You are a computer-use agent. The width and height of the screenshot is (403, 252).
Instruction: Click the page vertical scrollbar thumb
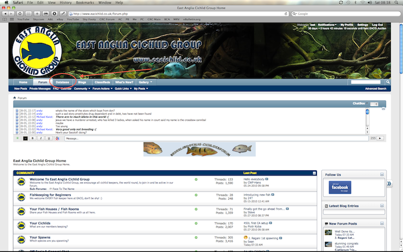[401, 48]
